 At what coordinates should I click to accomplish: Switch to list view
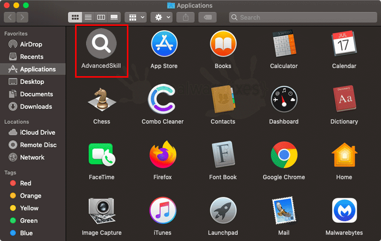pos(88,17)
